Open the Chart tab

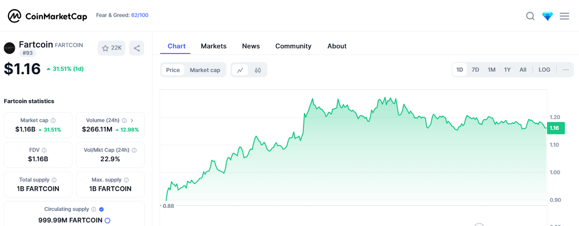(176, 46)
